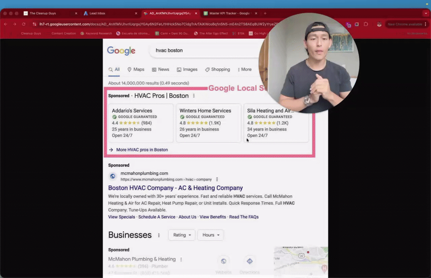Open the three-dot menu on mcmahonplumbing.com result
The image size is (431, 278).
pyautogui.click(x=217, y=179)
